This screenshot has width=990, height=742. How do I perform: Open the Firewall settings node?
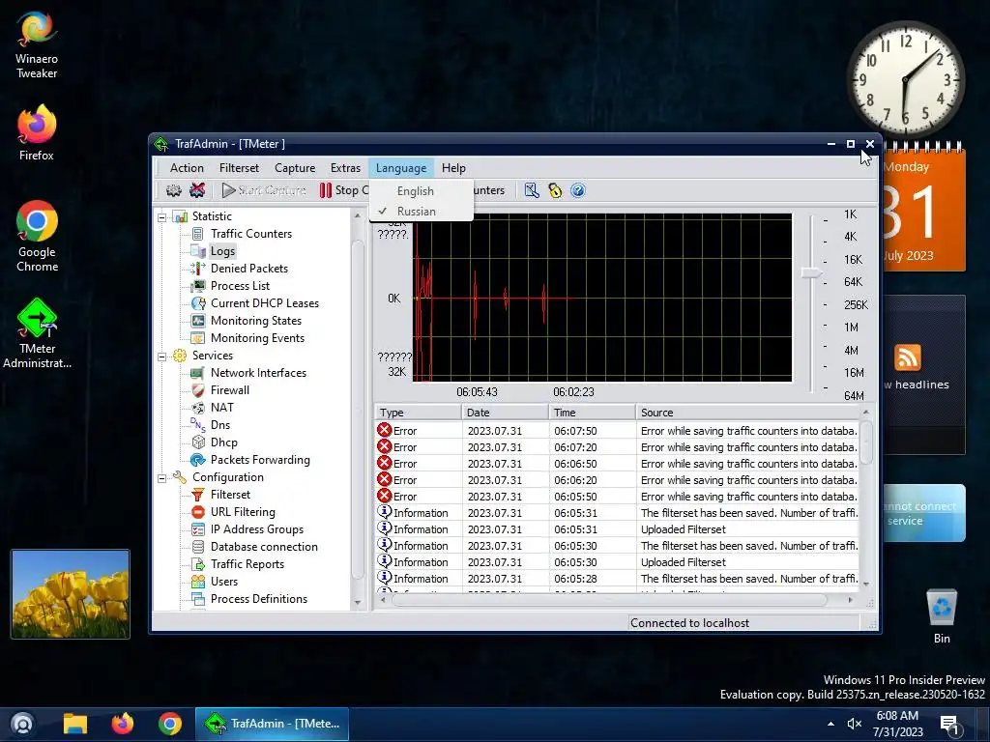click(x=230, y=390)
